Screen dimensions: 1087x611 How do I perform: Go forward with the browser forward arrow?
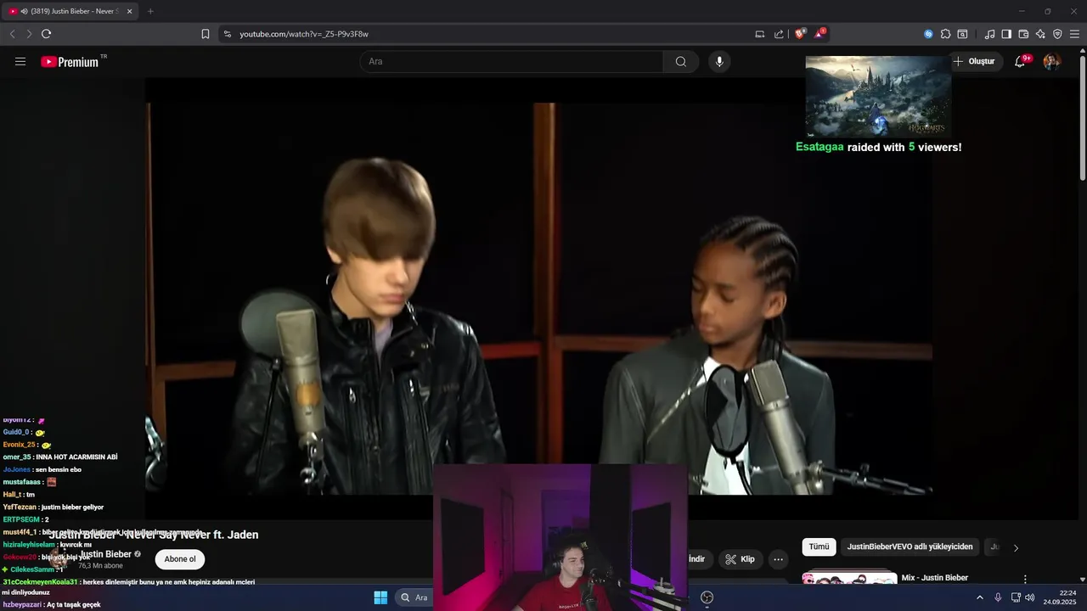click(x=29, y=34)
